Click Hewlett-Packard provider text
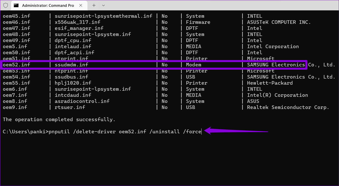 [270, 83]
